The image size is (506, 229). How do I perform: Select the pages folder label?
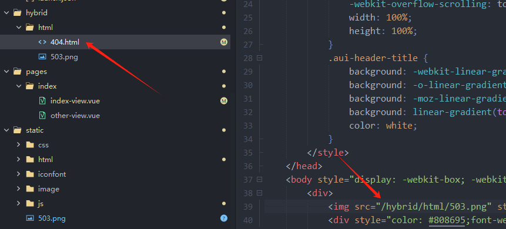[x=36, y=72]
